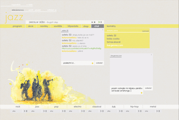
Task: Open the chat tab
Action: [x=97, y=26]
